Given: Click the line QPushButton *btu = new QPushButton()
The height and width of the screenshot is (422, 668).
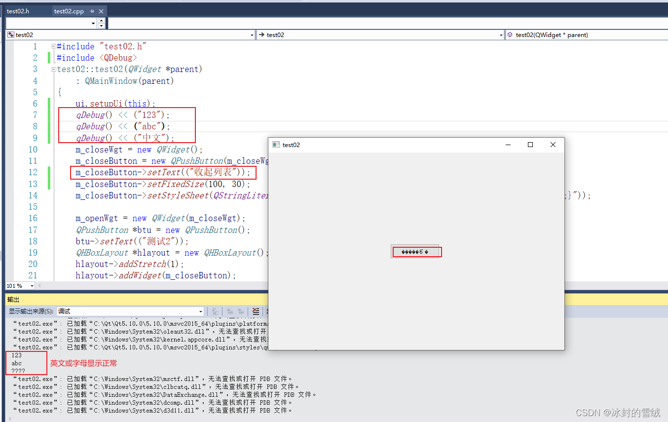Looking at the screenshot, I should 163,230.
